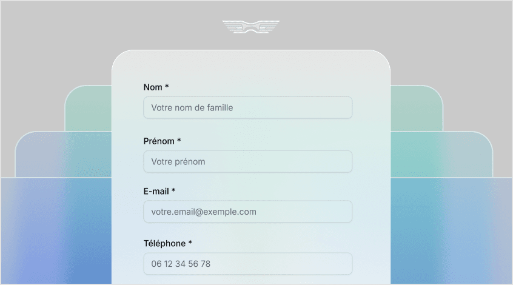
Task: Click the "Téléphone *" field label
Action: pyautogui.click(x=167, y=243)
